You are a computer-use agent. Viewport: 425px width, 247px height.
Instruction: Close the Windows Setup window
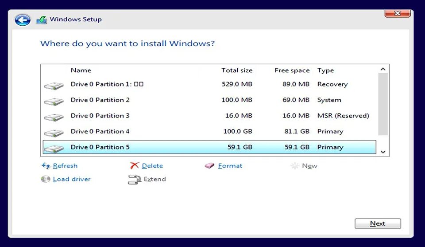pyautogui.click(x=398, y=13)
